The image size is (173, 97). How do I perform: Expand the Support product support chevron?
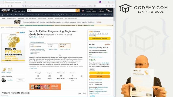pyautogui.click(x=100, y=93)
